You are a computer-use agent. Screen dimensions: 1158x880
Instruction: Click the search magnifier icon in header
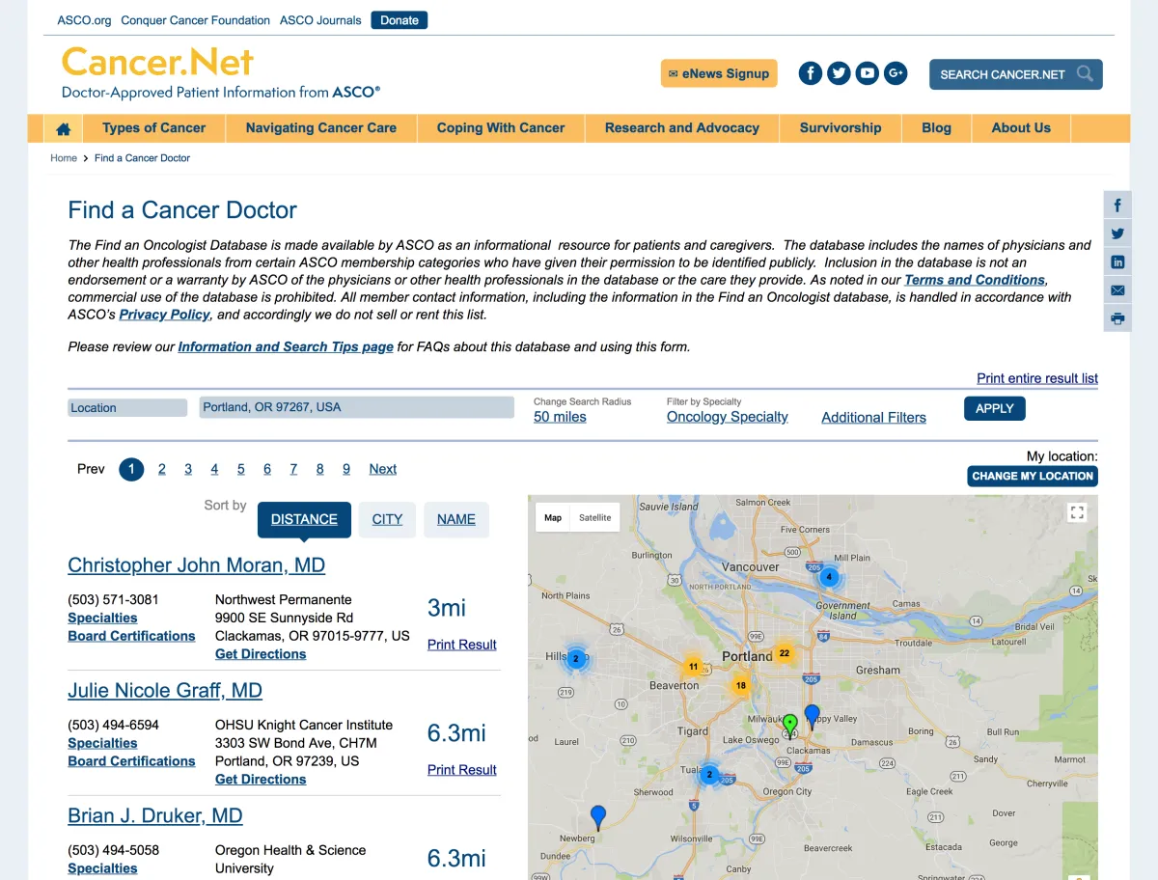pos(1086,73)
